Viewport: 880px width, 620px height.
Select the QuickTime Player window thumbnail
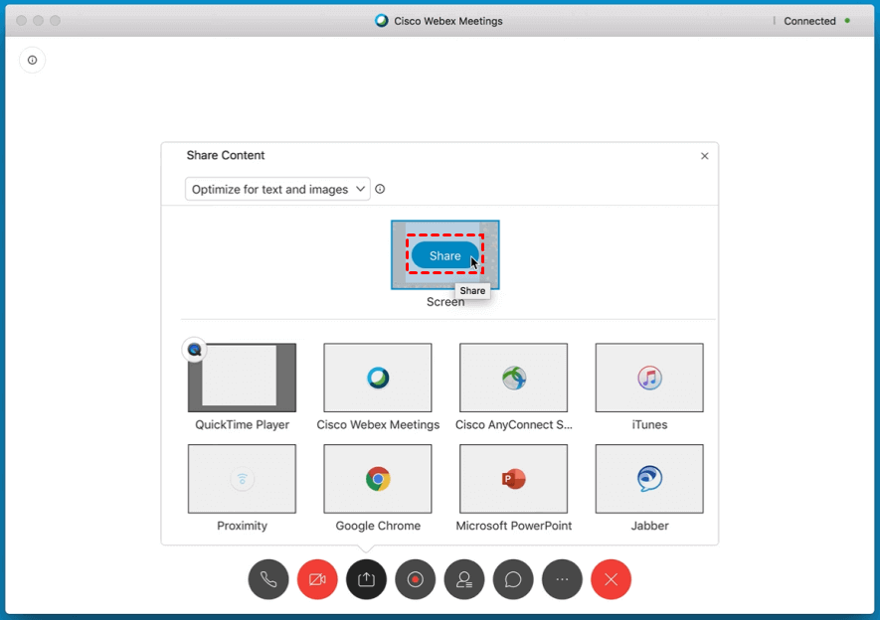click(x=242, y=378)
